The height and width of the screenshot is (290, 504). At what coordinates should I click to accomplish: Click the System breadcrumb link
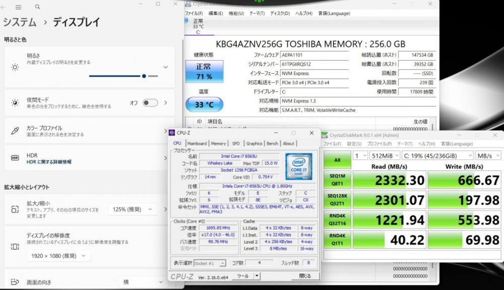coord(20,22)
